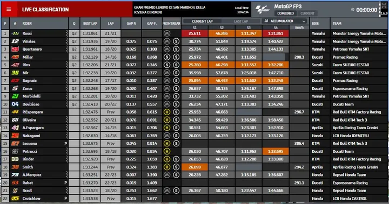Click Morbidelli number 21 badge
This screenshot has height=204, width=389.
click(15, 96)
